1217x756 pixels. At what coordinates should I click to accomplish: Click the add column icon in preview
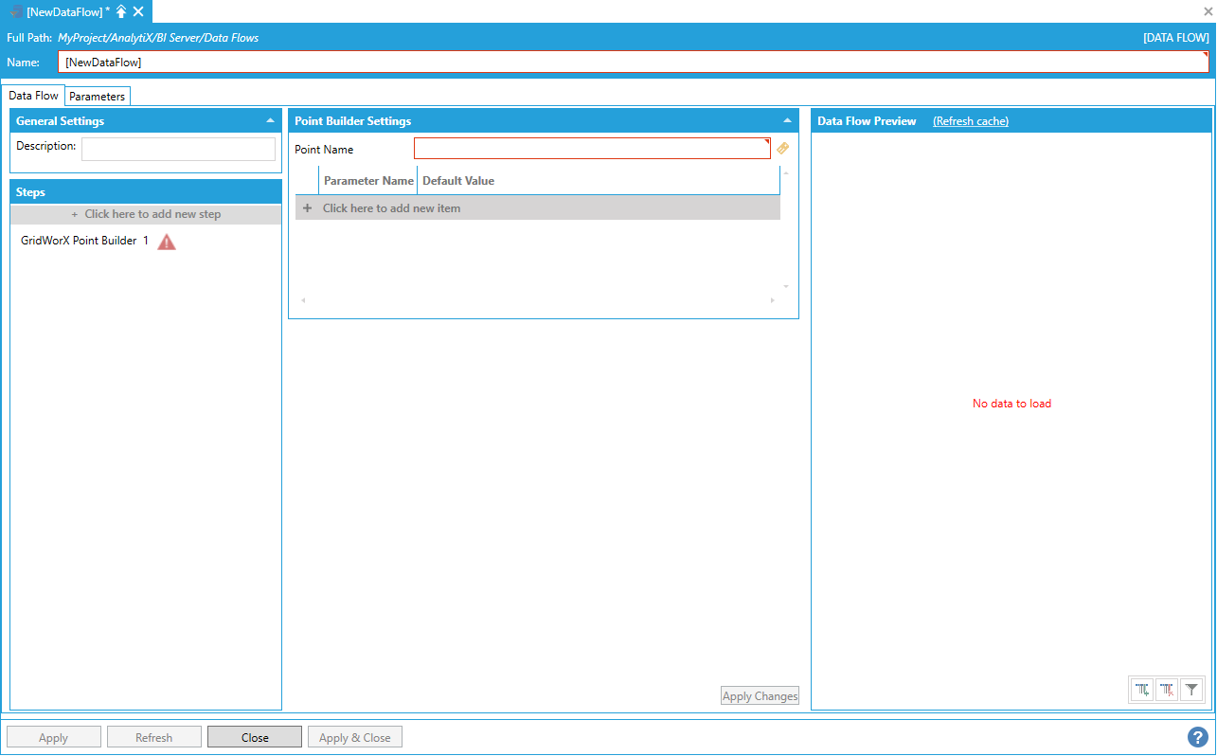(1143, 691)
